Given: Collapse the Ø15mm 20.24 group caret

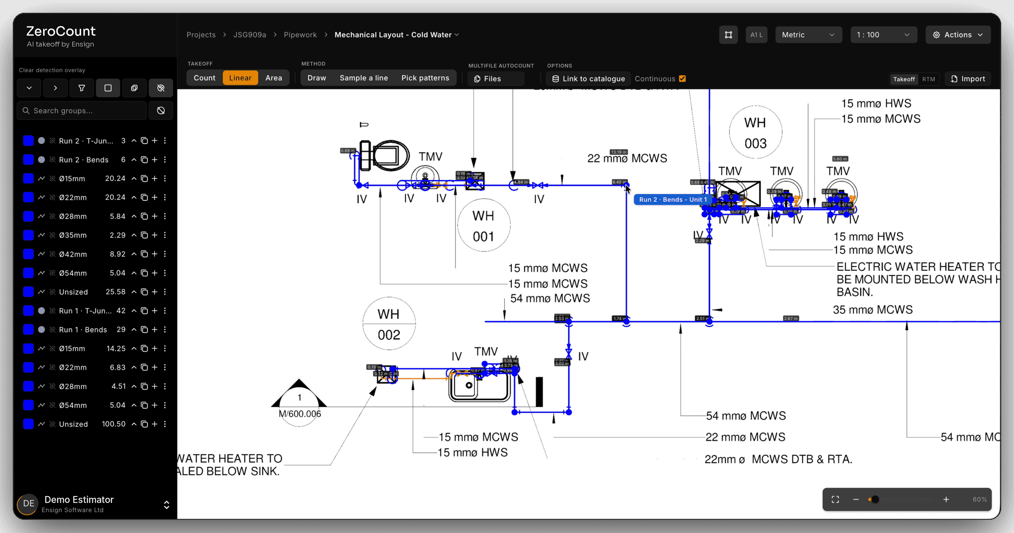Looking at the screenshot, I should coord(134,178).
